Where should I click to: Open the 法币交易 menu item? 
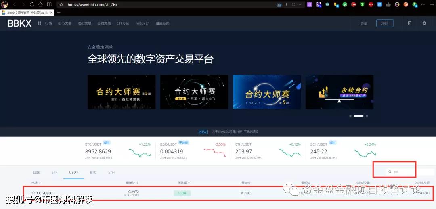[84, 23]
